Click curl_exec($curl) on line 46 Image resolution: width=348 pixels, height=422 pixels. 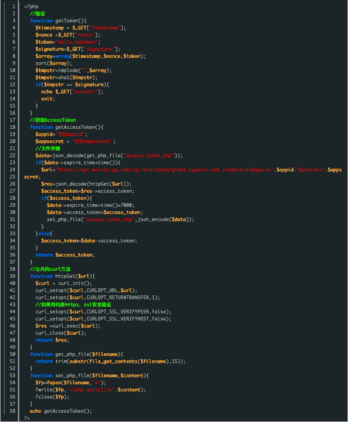click(x=75, y=326)
